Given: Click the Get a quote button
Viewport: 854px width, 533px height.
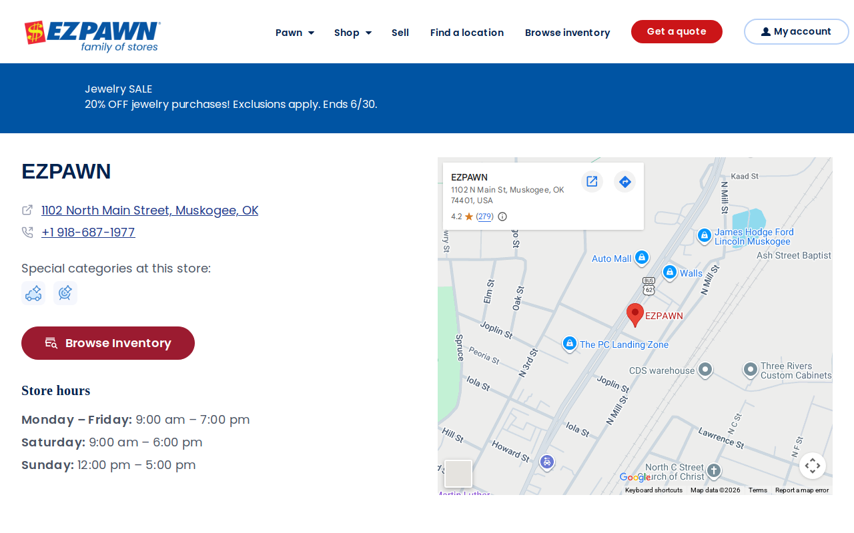Looking at the screenshot, I should [677, 31].
